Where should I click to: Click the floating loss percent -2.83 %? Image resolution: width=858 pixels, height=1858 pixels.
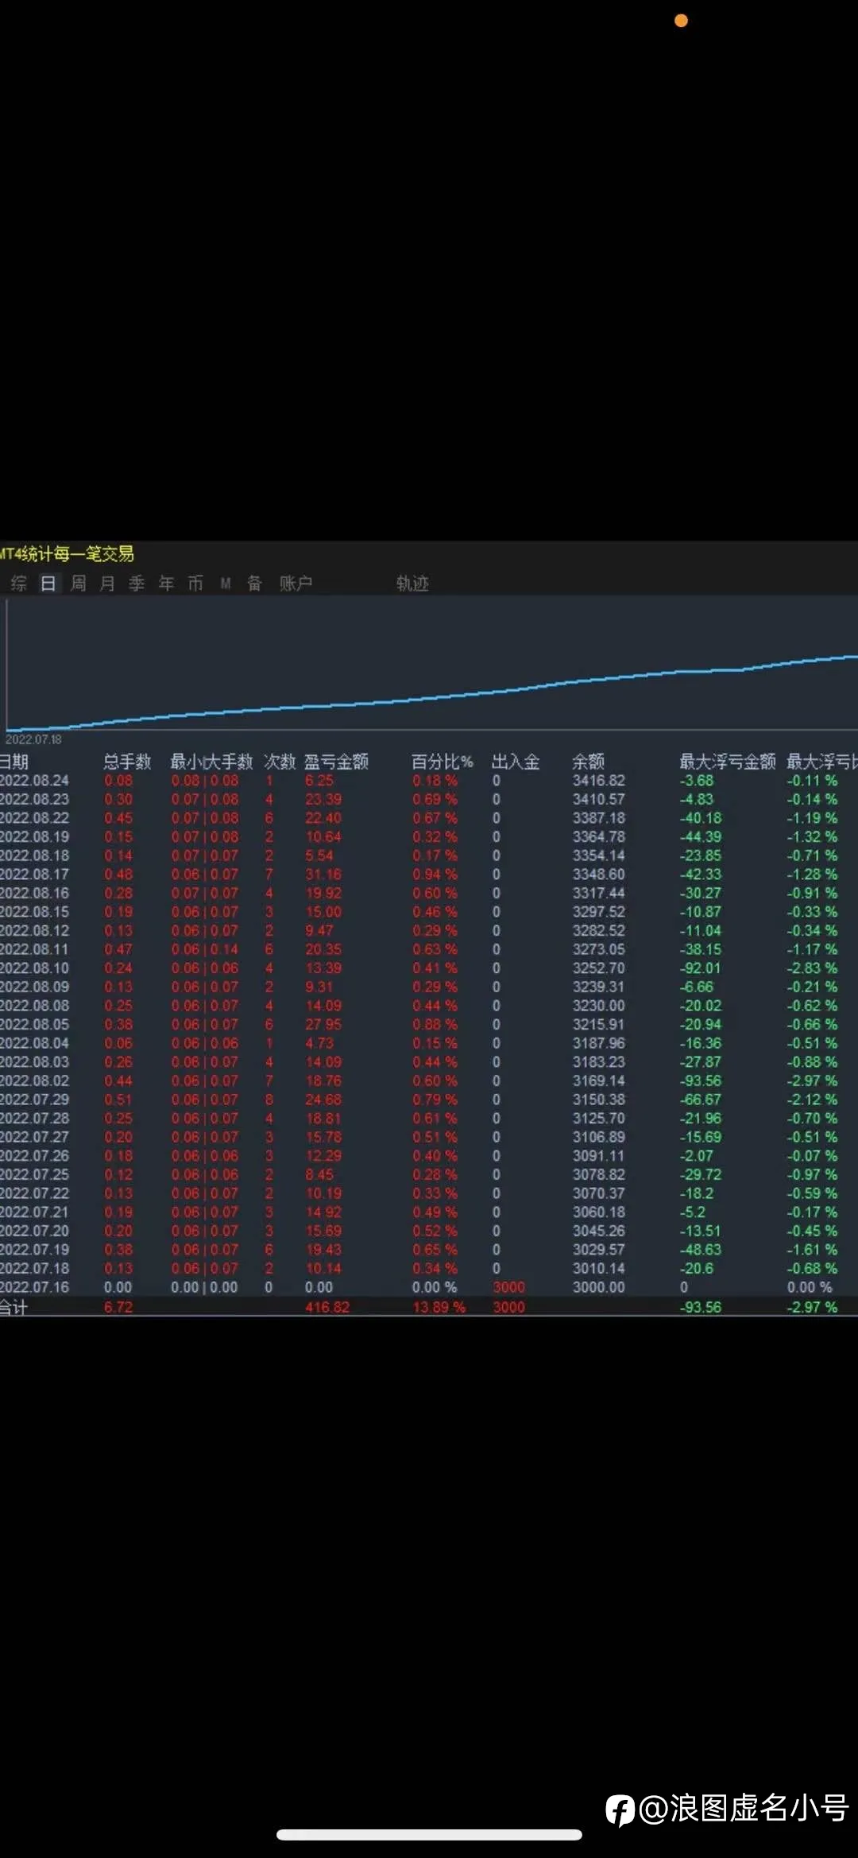coord(812,968)
